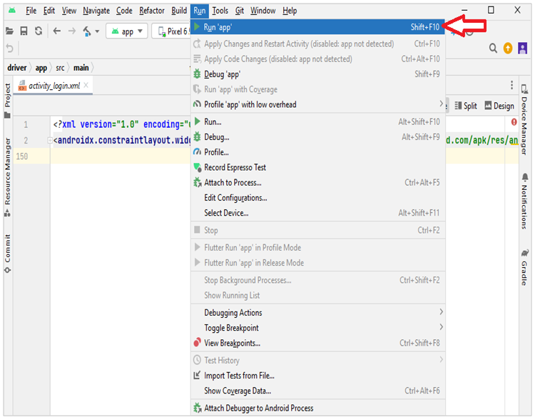Choose Select Device... entry
The height and width of the screenshot is (420, 535).
click(318, 213)
